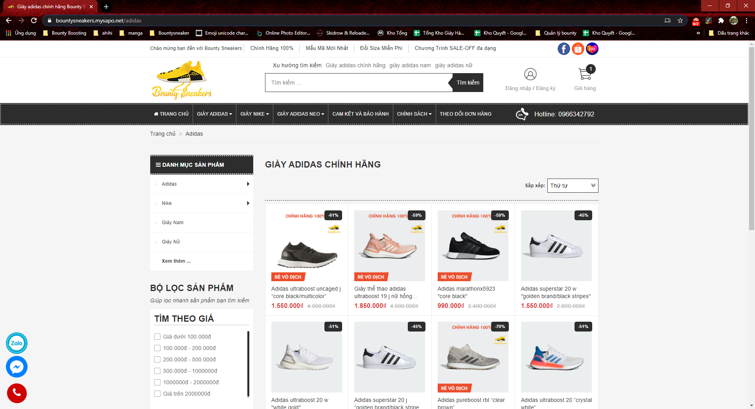Open the Lazada store icon
Screen dimensions: 755x409
pyautogui.click(x=592, y=49)
